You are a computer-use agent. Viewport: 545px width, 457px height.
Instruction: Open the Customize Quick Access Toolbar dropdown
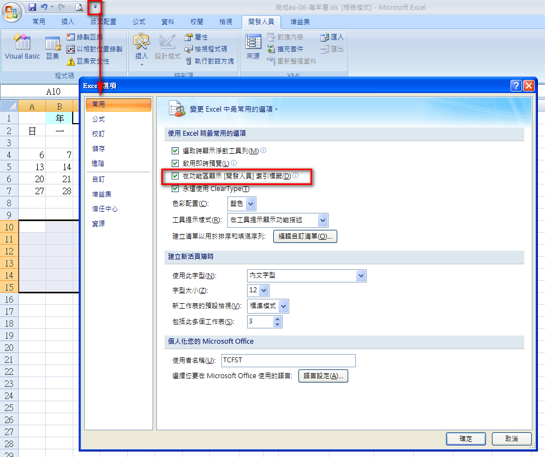pyautogui.click(x=95, y=7)
